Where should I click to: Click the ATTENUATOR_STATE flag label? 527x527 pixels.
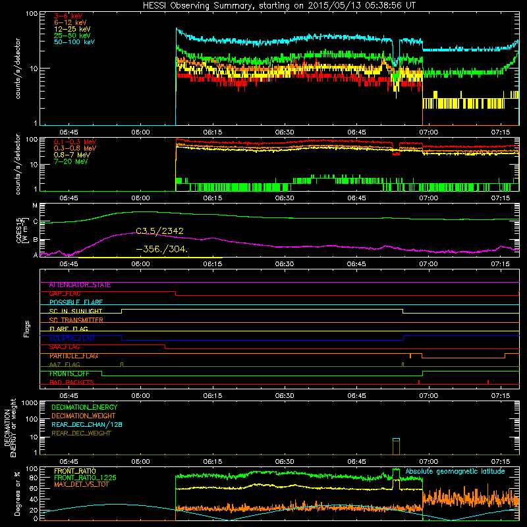(80, 285)
